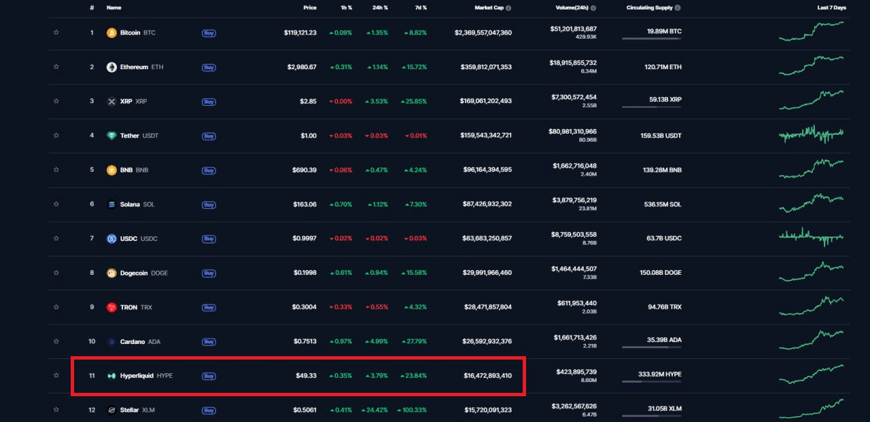Click TRON price $0.3004

click(x=304, y=307)
